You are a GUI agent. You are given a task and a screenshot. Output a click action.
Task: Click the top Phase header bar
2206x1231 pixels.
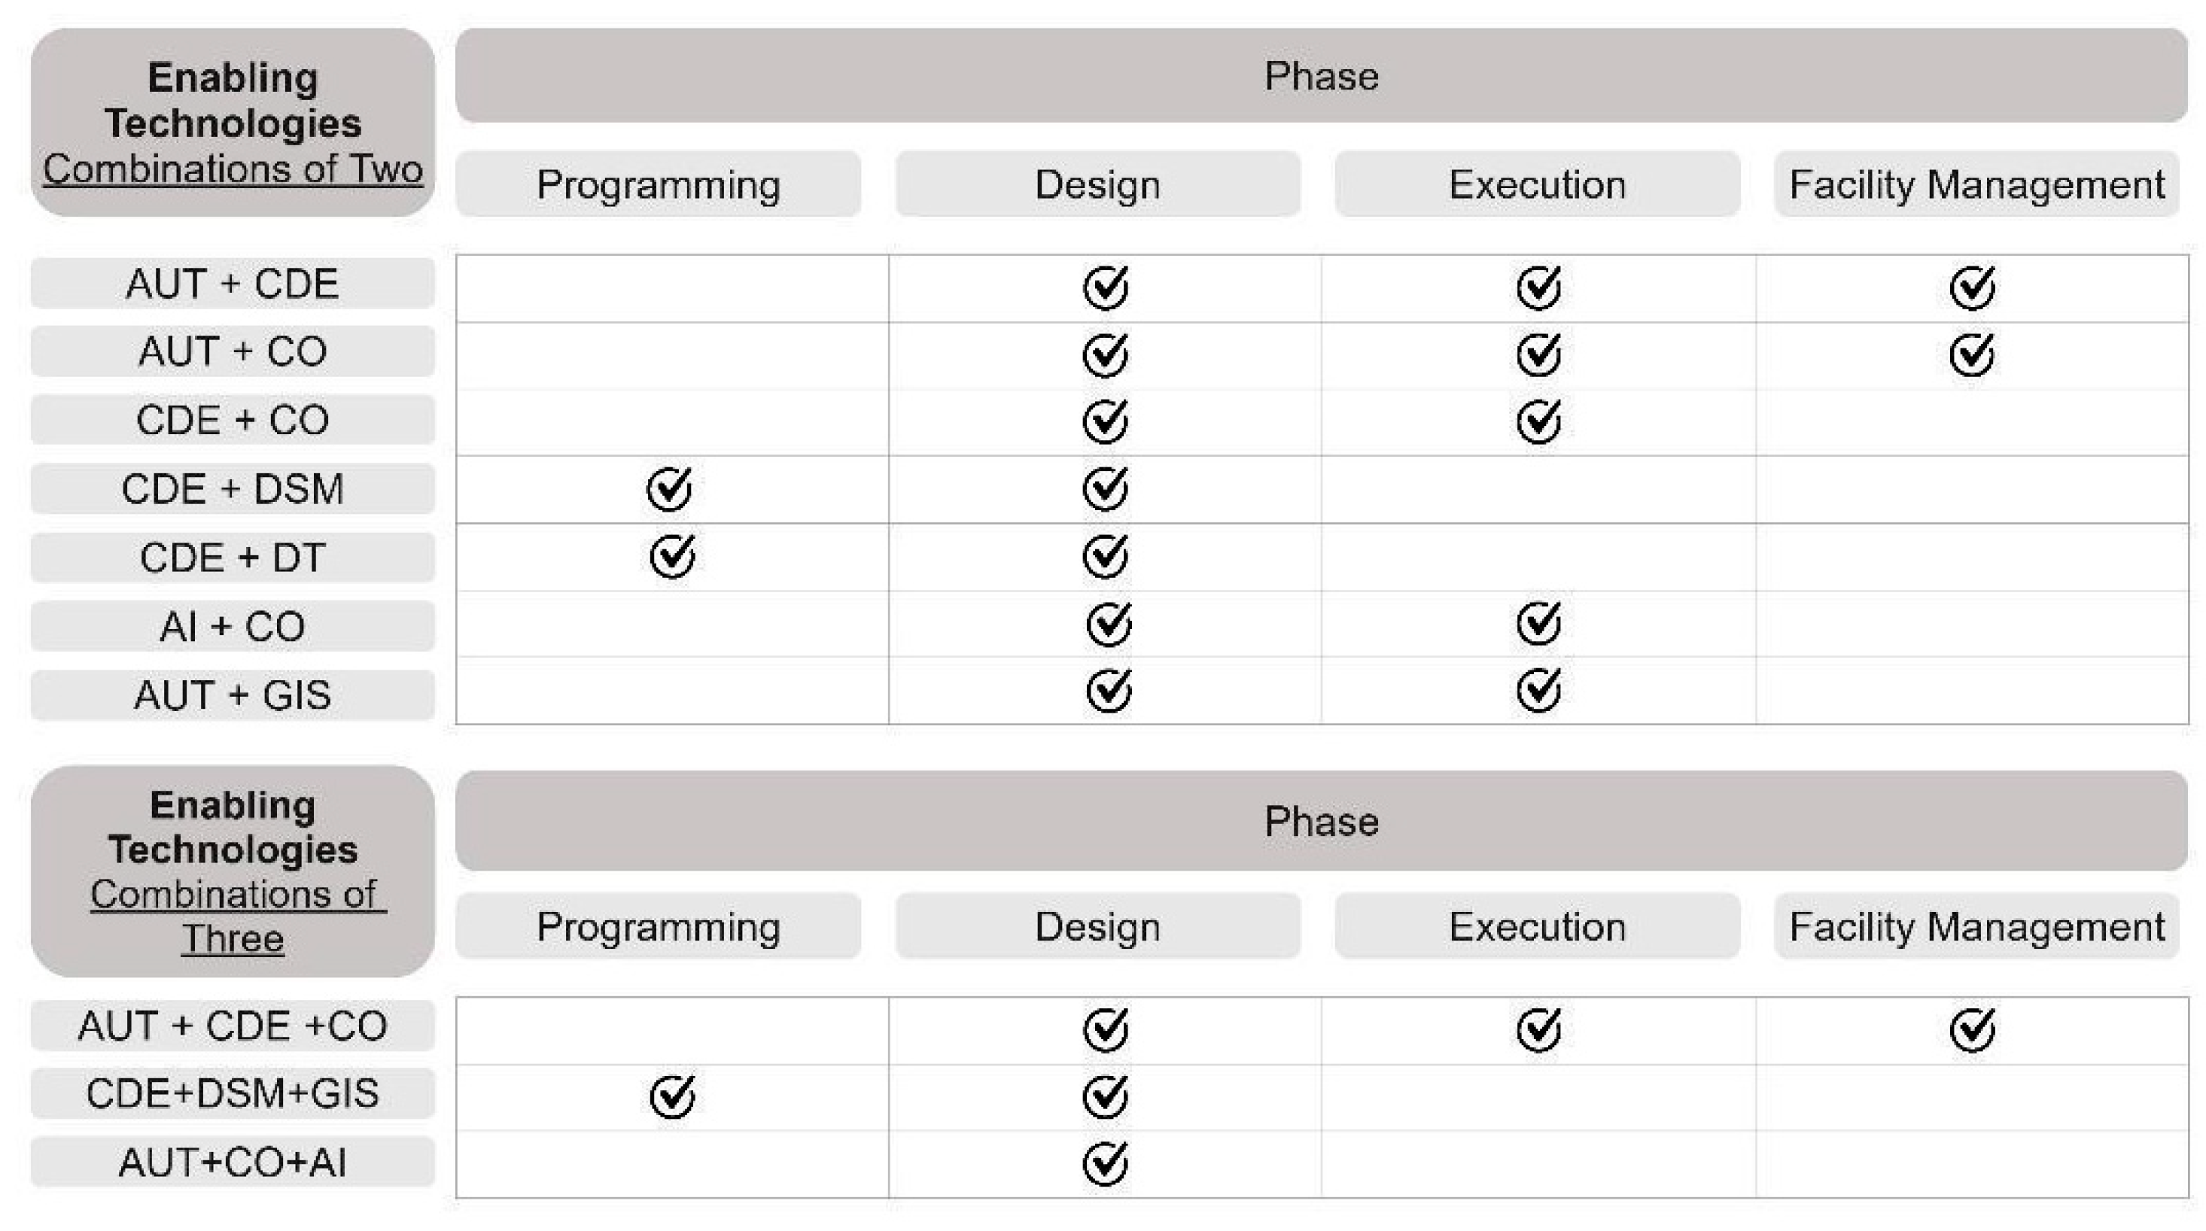pyautogui.click(x=1321, y=76)
